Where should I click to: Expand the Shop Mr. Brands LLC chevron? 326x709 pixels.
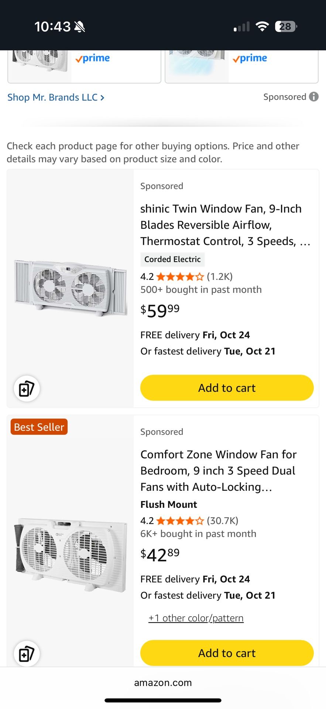102,97
